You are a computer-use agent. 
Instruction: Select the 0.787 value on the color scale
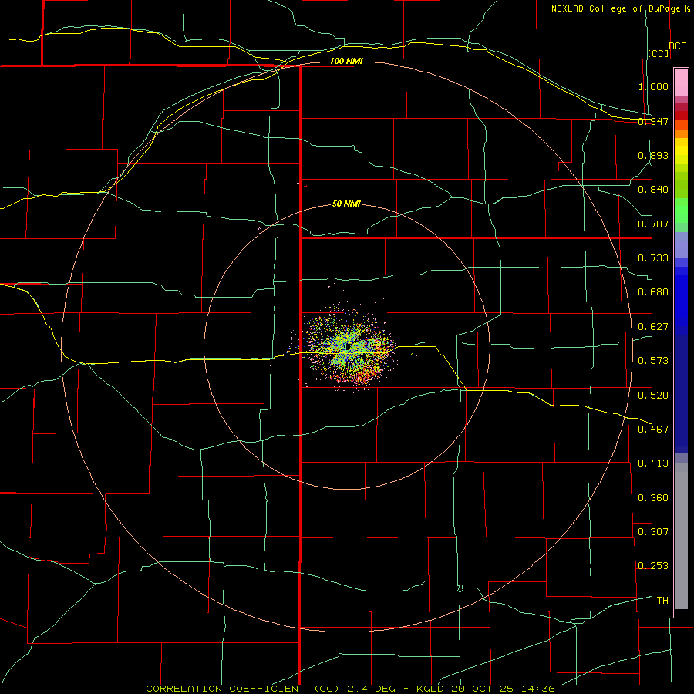653,224
